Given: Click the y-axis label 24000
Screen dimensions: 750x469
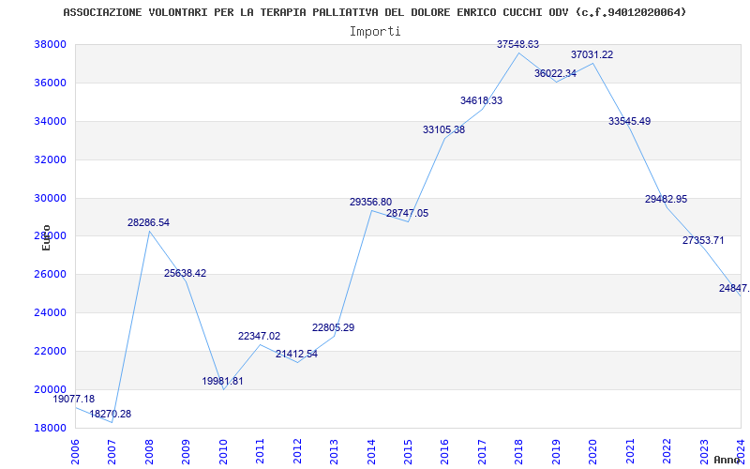Looking at the screenshot, I should [50, 313].
